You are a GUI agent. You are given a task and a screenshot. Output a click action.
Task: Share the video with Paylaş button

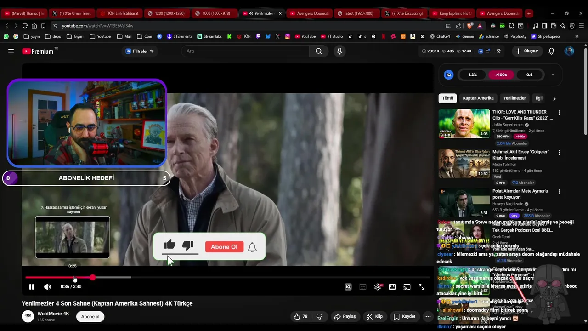(345, 316)
